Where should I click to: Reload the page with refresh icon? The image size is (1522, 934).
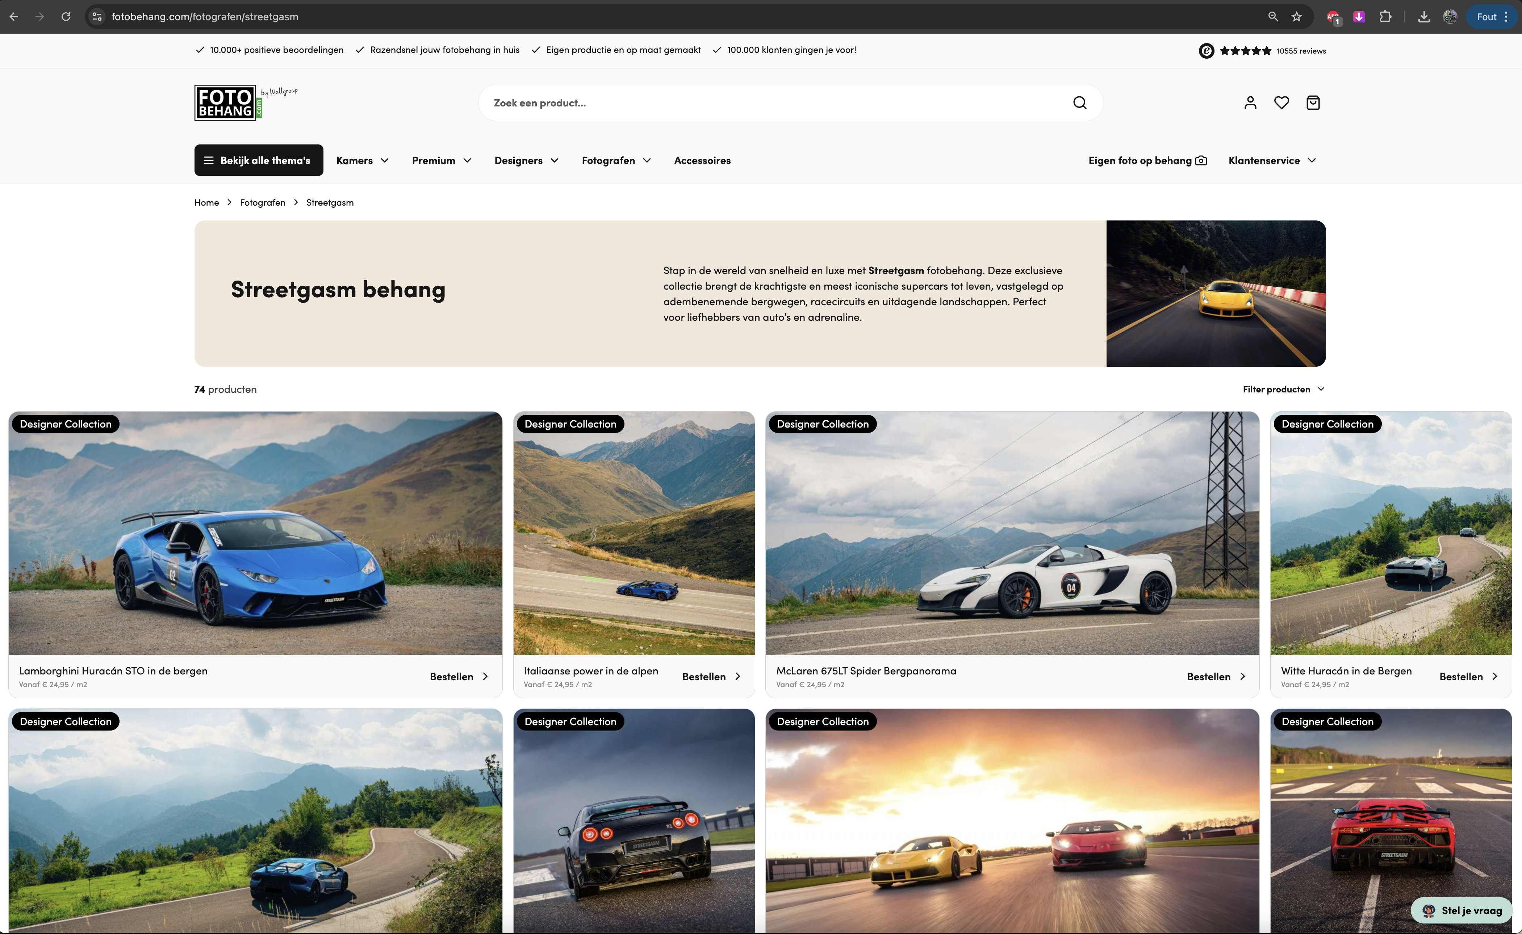(x=66, y=17)
